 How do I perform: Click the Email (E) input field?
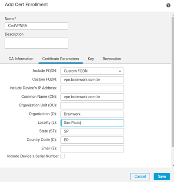(92, 149)
